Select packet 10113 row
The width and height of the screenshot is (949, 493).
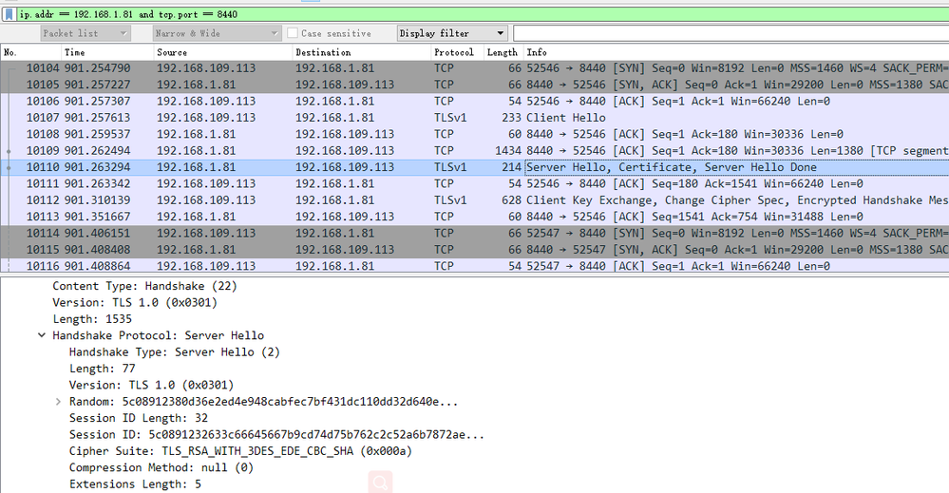[475, 217]
